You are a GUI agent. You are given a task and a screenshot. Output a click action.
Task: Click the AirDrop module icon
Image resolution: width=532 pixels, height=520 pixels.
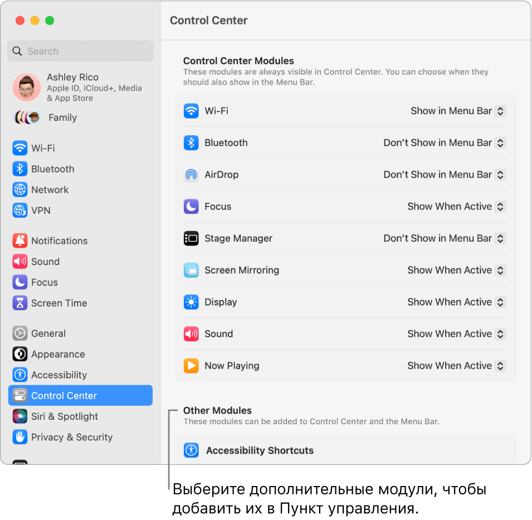pyautogui.click(x=191, y=175)
